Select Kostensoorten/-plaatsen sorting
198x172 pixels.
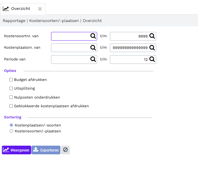(x=12, y=131)
